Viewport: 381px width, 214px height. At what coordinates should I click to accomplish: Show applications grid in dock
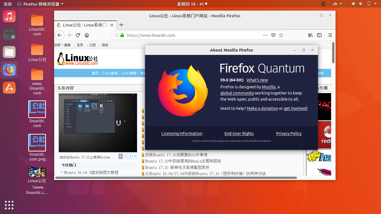point(9,205)
